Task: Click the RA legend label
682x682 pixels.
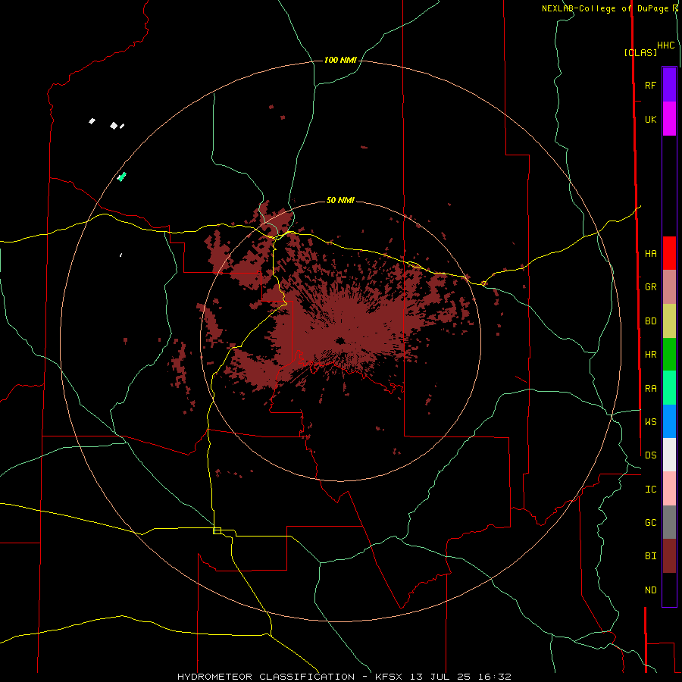Action: (650, 389)
